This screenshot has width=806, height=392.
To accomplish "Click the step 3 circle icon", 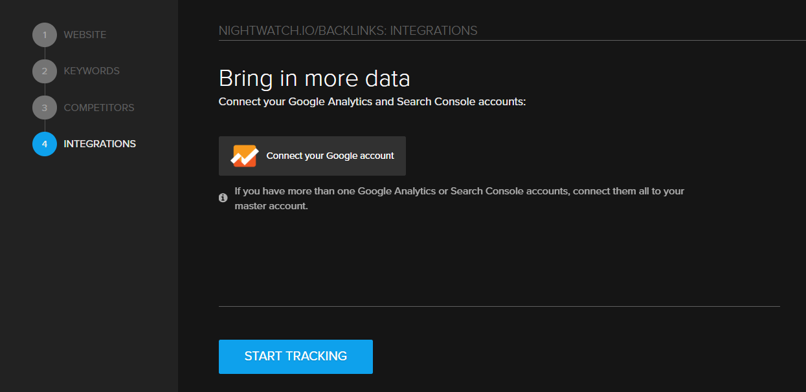I will tap(45, 107).
